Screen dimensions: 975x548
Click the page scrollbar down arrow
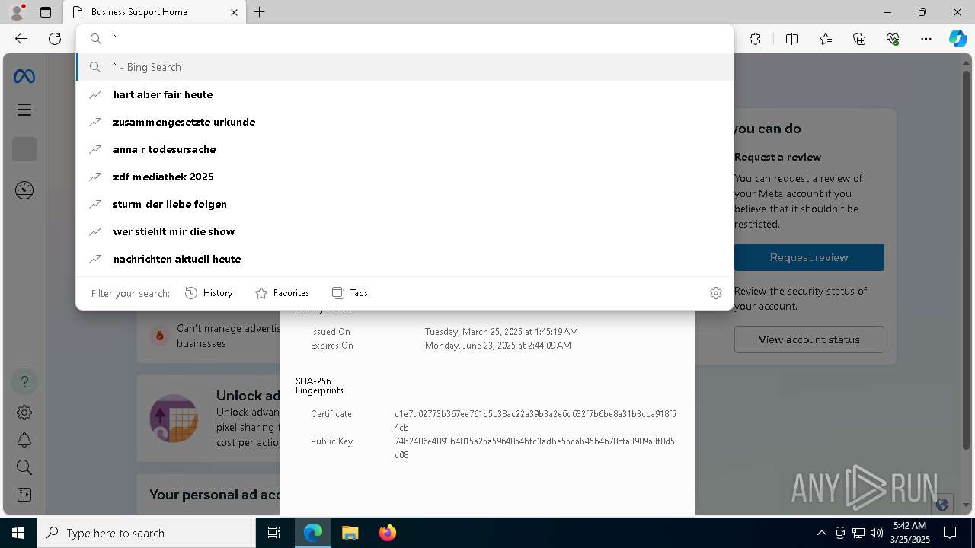point(967,505)
